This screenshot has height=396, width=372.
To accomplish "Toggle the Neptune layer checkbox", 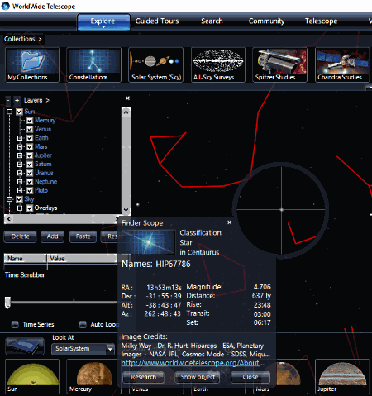I will (x=30, y=182).
